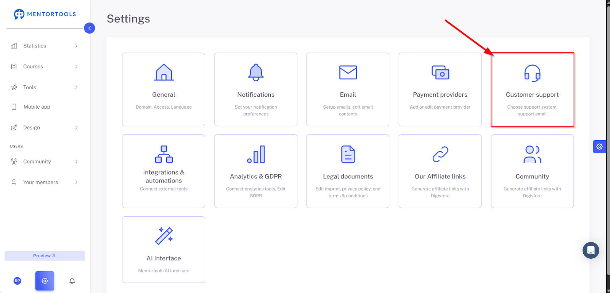Open the RP user avatar
This screenshot has height=293, width=610.
click(x=18, y=281)
